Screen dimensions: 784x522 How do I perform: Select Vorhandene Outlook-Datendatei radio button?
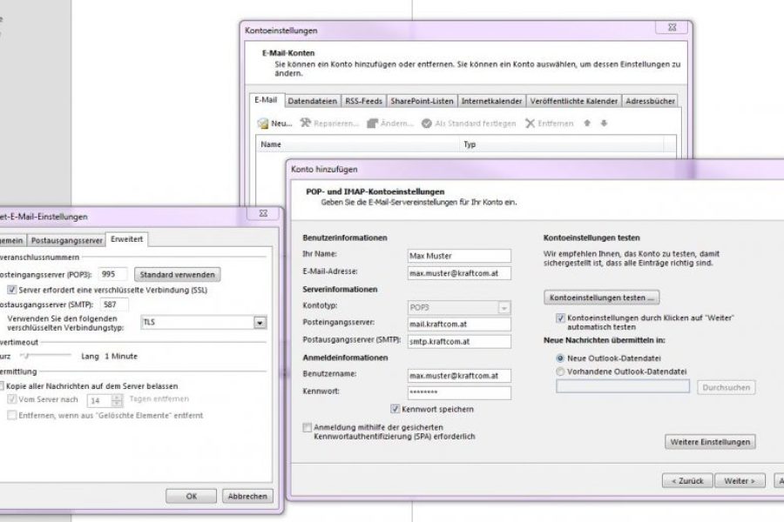pos(560,371)
